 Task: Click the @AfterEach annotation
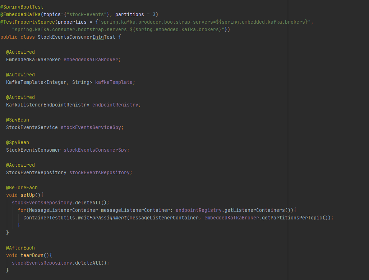pyautogui.click(x=20, y=248)
